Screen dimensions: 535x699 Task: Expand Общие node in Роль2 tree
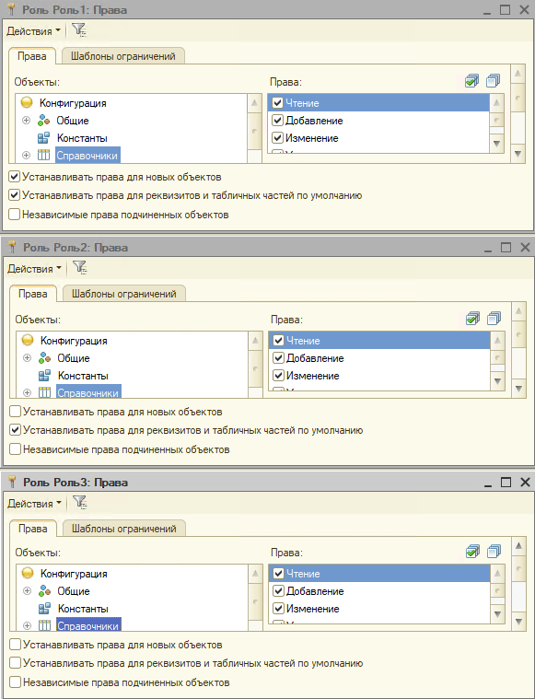(28, 358)
